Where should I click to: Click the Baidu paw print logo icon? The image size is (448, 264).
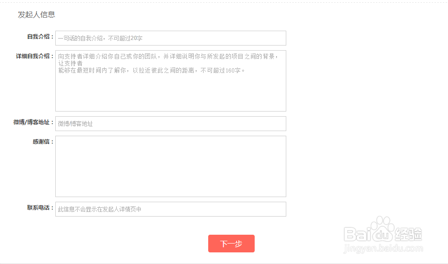click(x=382, y=229)
